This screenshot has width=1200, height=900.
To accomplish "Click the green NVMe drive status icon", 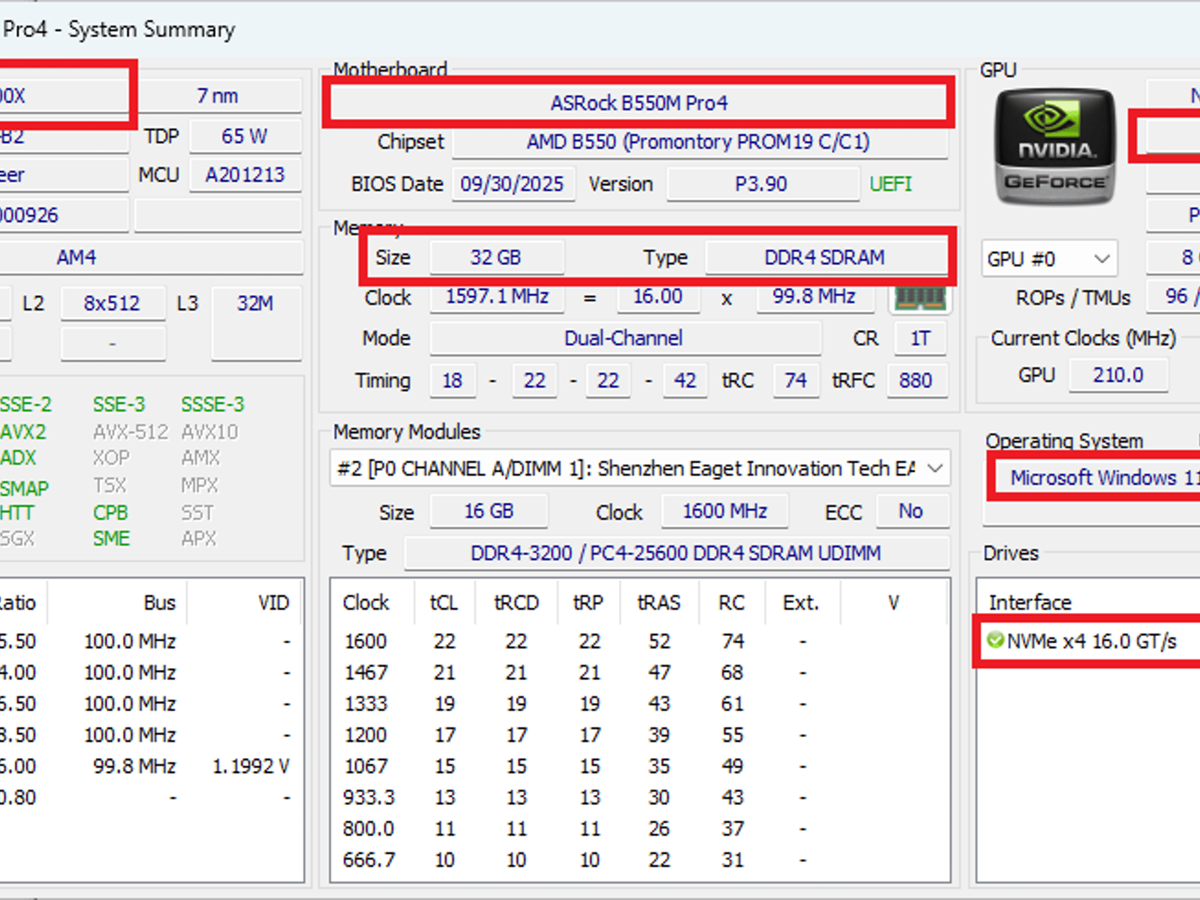I will tap(996, 640).
